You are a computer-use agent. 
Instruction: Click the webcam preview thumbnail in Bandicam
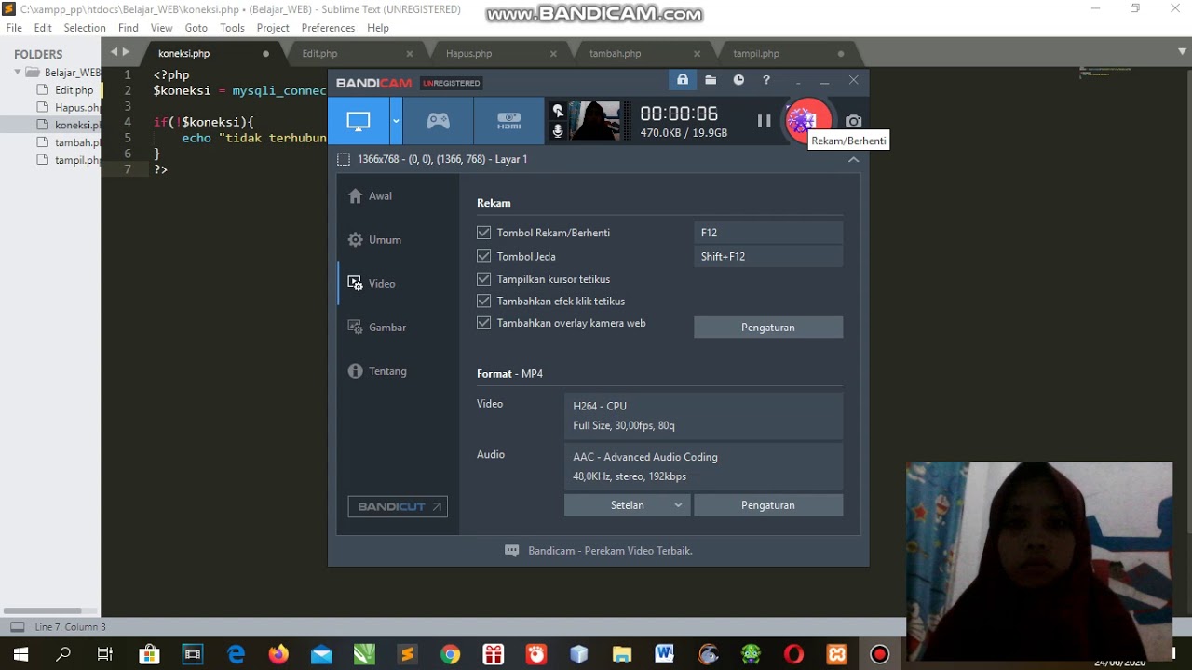pos(594,121)
